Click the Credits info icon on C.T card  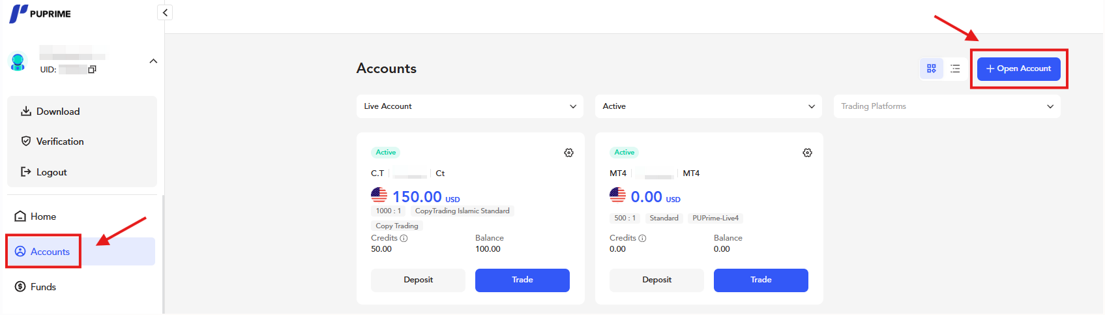click(x=404, y=238)
